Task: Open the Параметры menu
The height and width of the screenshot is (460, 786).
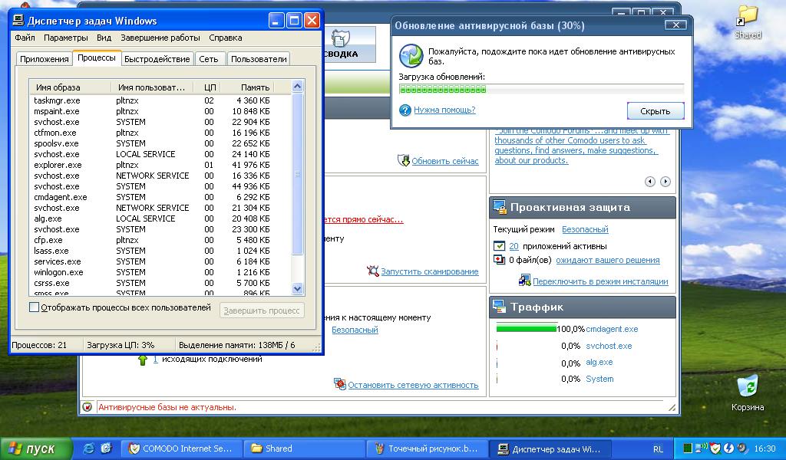Action: coord(66,38)
